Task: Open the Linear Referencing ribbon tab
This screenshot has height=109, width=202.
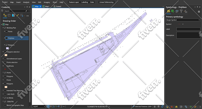Action: 106,2
